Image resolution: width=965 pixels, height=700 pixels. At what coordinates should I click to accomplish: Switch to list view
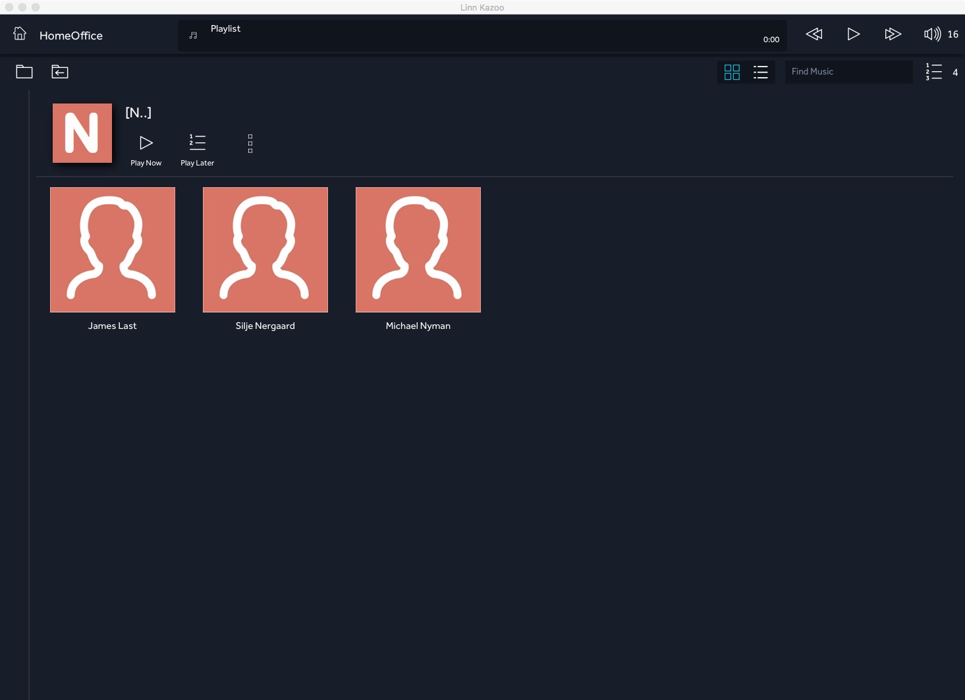point(761,72)
